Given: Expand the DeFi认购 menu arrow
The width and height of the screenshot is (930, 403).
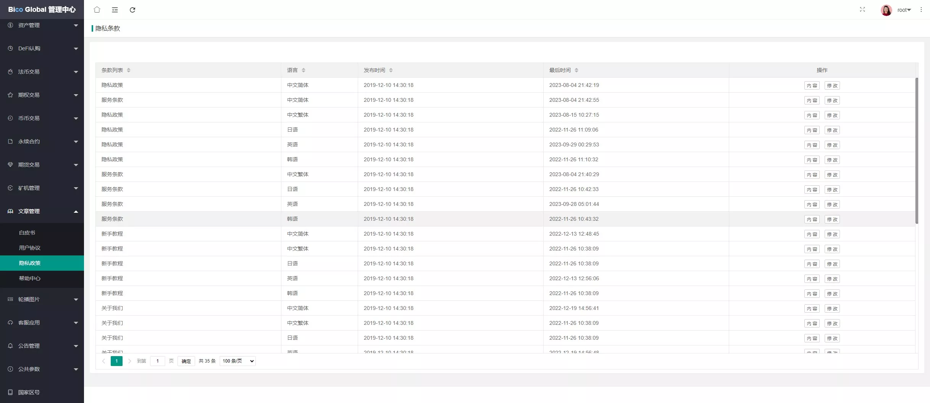Looking at the screenshot, I should (x=76, y=49).
